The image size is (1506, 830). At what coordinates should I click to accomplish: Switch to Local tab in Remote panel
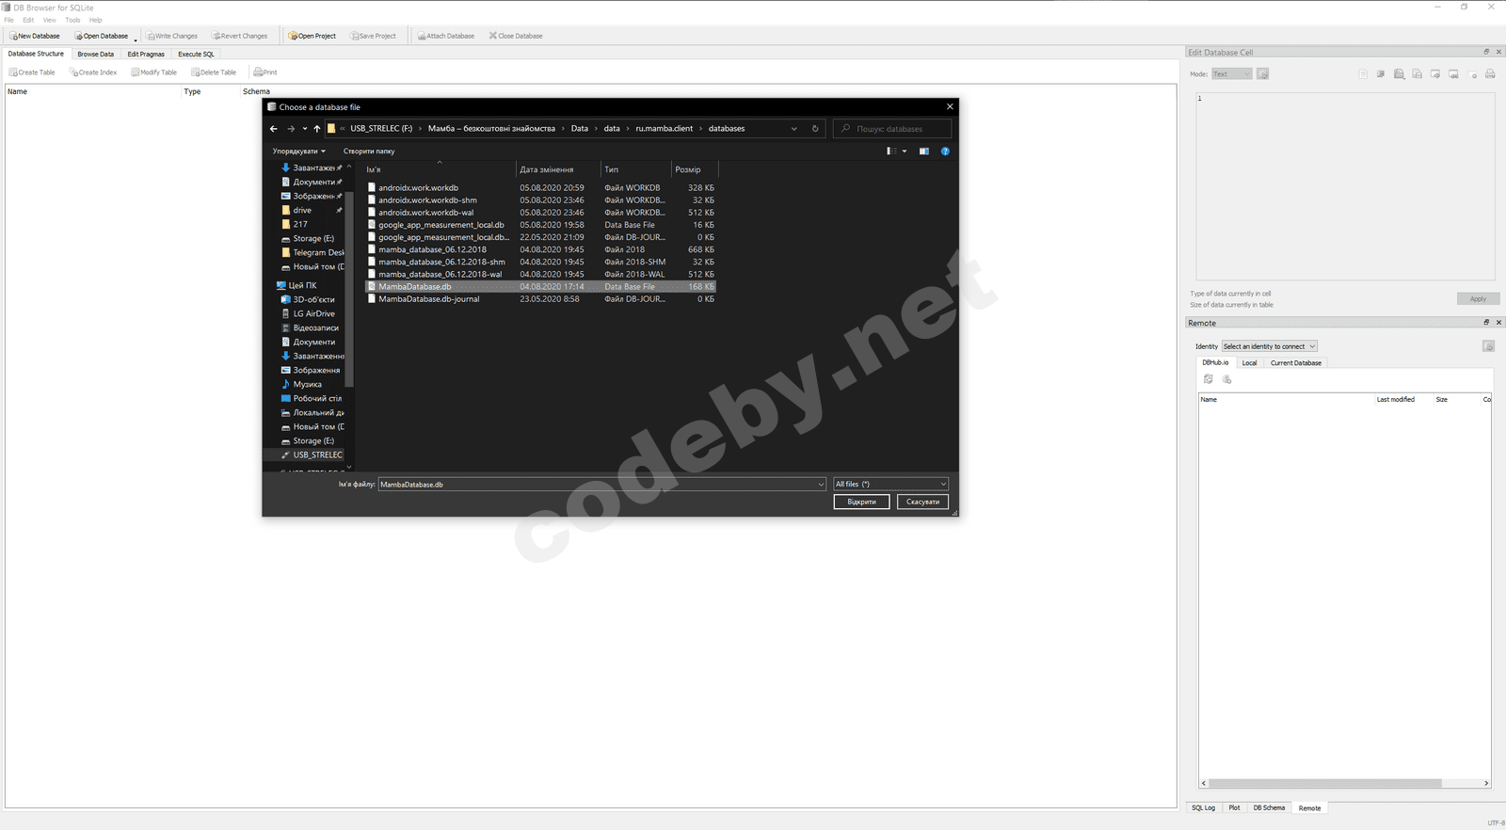1249,363
